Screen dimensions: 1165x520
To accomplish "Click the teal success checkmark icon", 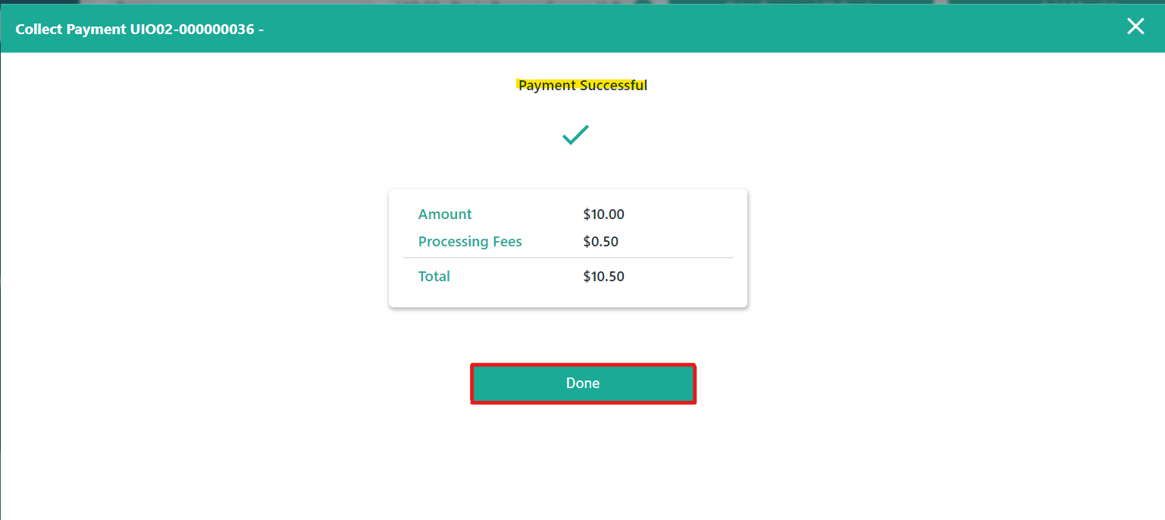I will 575,136.
